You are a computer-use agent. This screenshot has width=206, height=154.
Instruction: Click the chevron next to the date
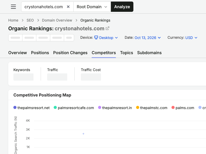coord(159,38)
